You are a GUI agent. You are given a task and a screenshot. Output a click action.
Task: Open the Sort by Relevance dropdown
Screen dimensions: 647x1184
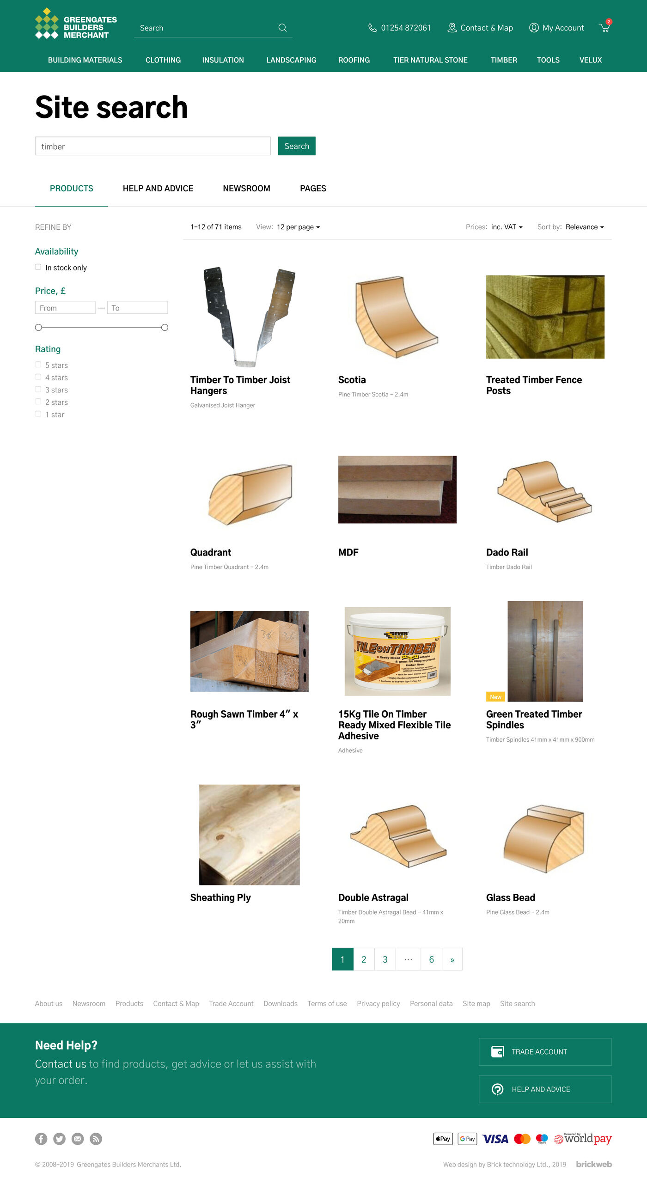click(x=585, y=227)
